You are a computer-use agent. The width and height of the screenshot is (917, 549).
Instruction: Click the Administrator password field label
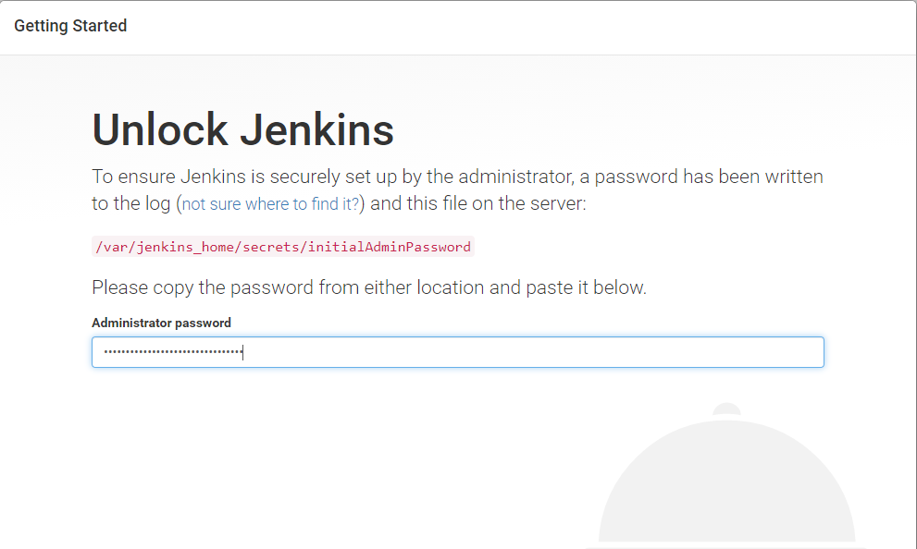click(x=161, y=323)
